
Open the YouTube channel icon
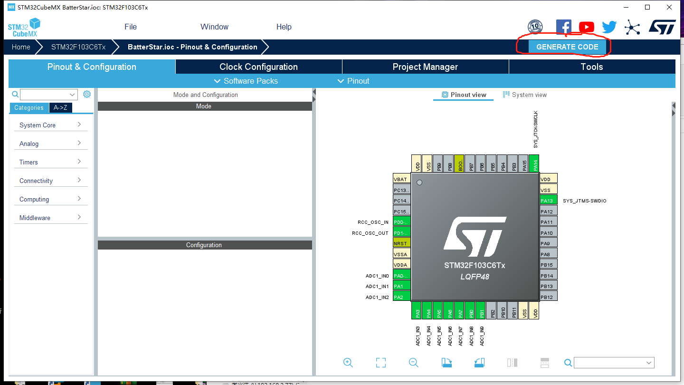tap(587, 27)
